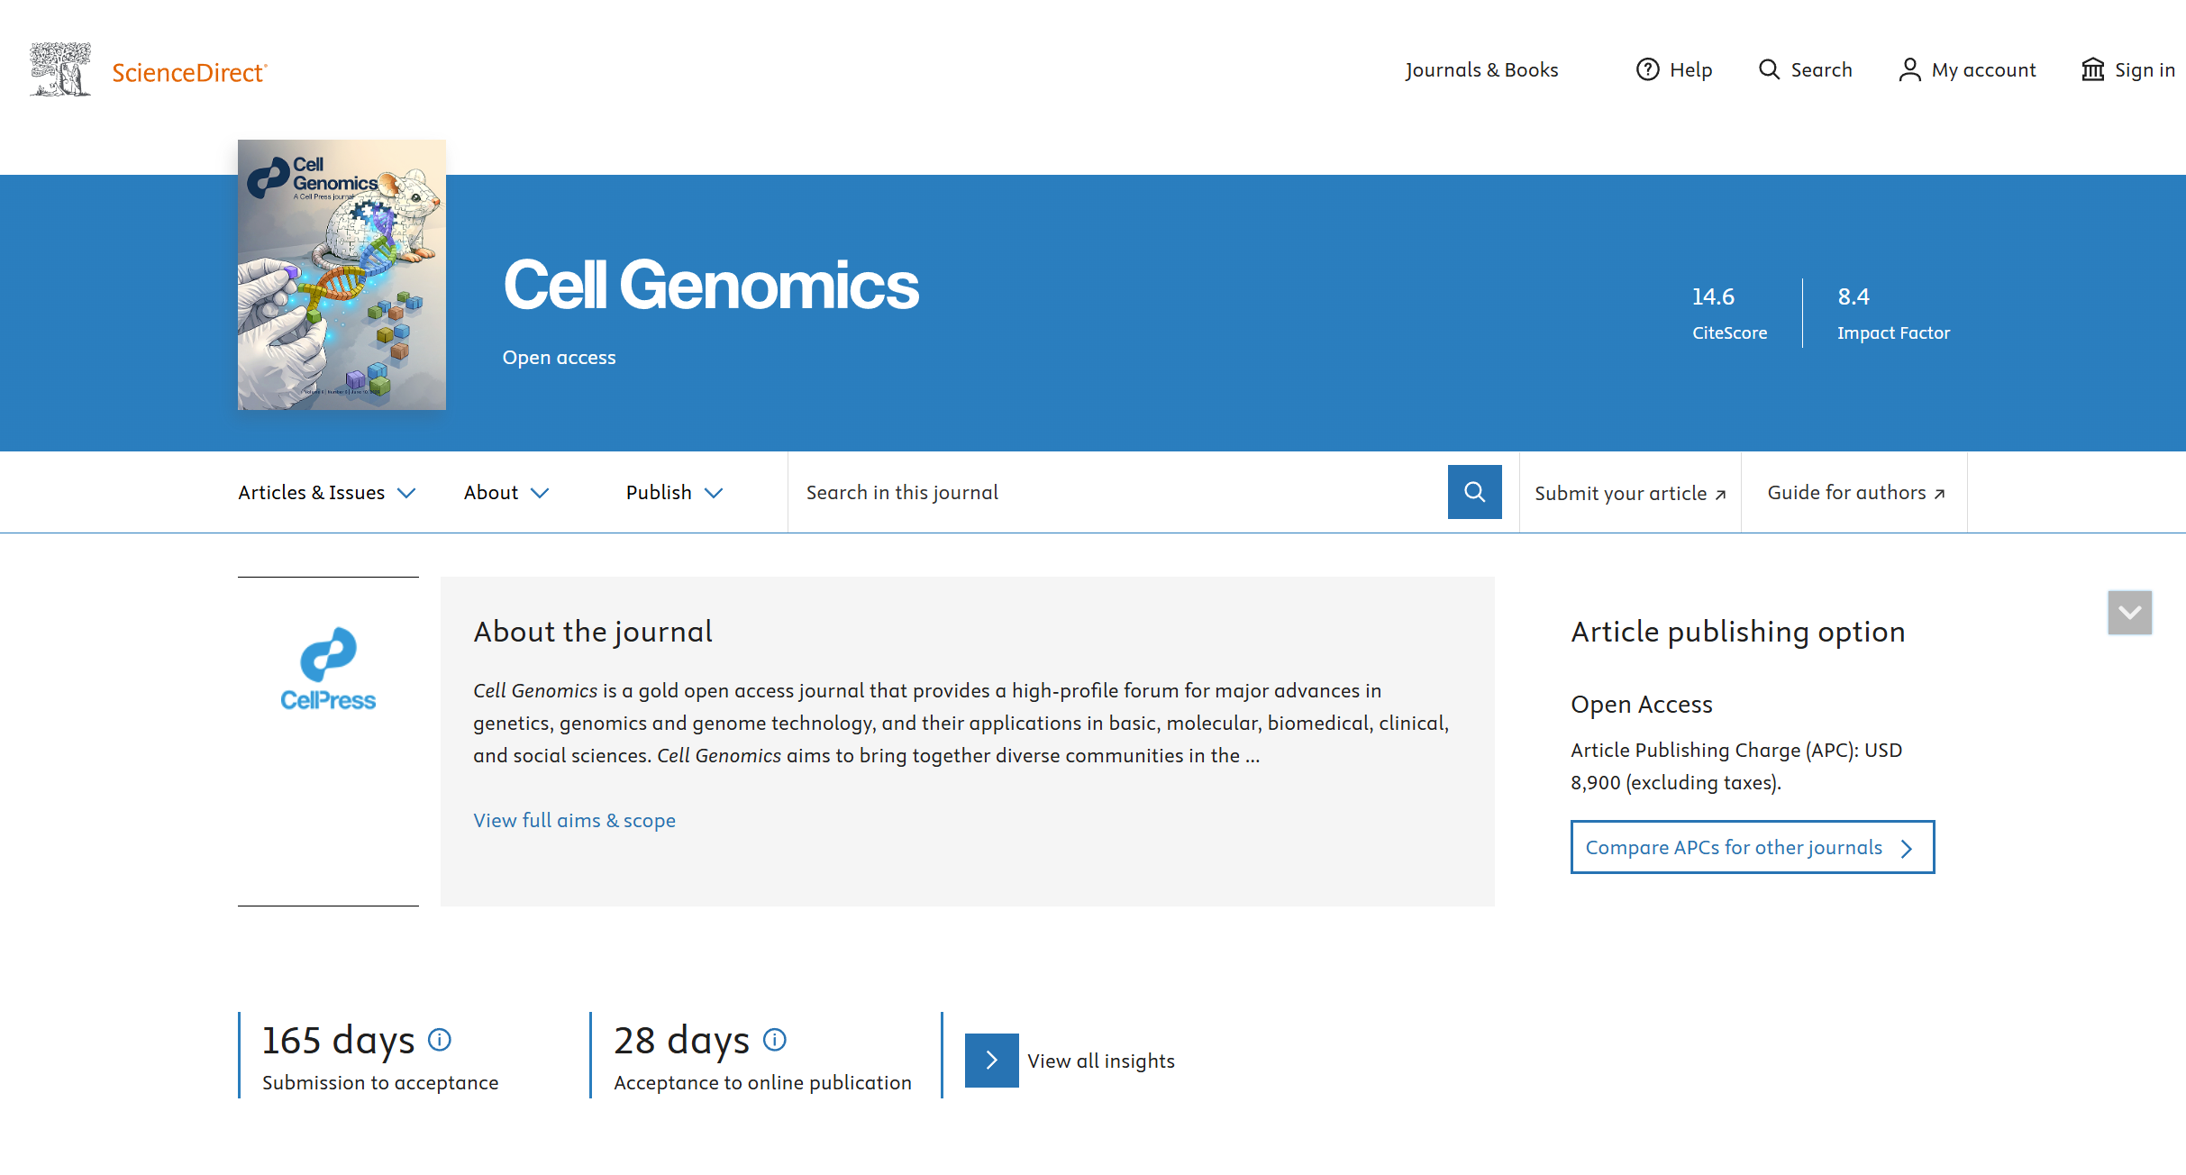Image resolution: width=2186 pixels, height=1175 pixels.
Task: Click the Cell Press logo
Action: pyautogui.click(x=328, y=669)
